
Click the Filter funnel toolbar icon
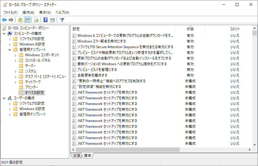pos(62,20)
